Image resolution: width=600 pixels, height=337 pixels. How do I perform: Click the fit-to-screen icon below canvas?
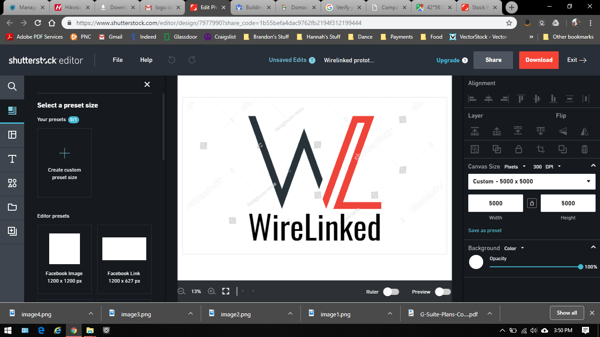226,291
